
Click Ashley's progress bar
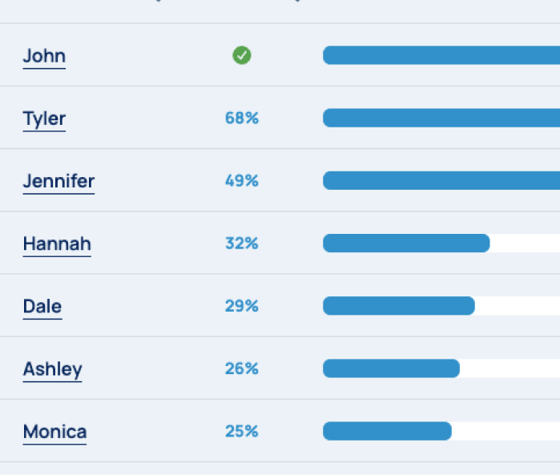(x=441, y=368)
